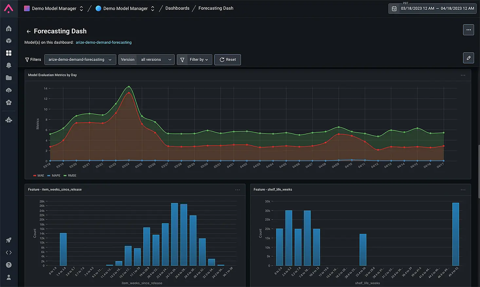Image resolution: width=480 pixels, height=287 pixels.
Task: Open the Models cube icon
Action: pos(9,41)
